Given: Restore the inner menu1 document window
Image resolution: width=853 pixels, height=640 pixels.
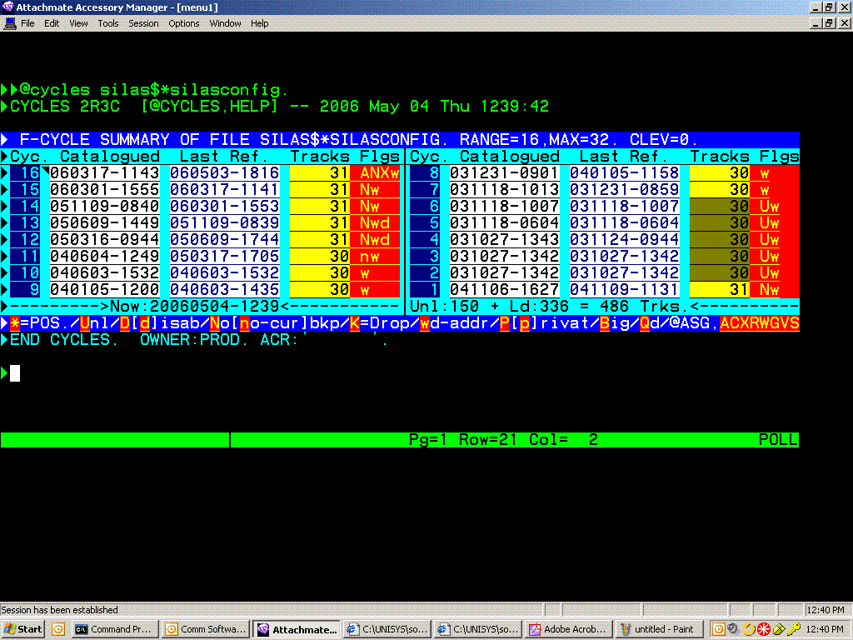Looking at the screenshot, I should coord(828,23).
